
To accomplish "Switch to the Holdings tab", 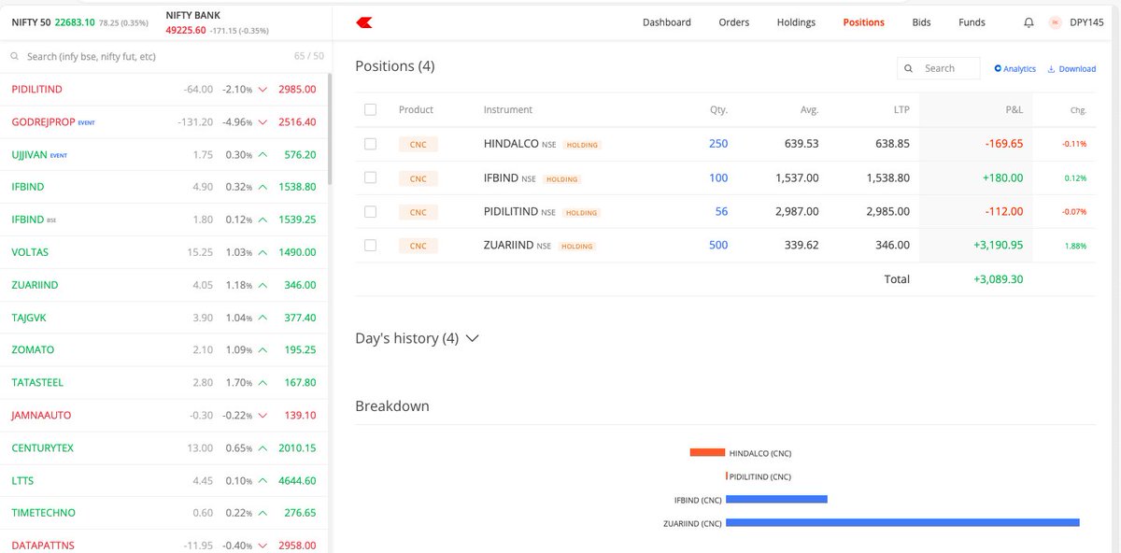I will [x=796, y=22].
